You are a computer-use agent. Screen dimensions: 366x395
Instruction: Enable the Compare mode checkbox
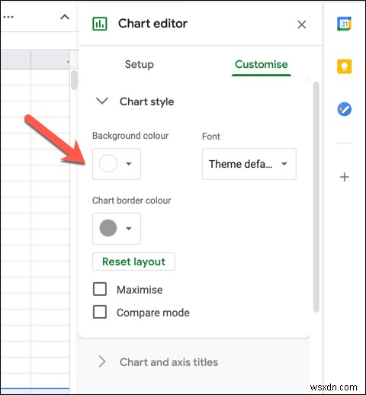click(100, 312)
